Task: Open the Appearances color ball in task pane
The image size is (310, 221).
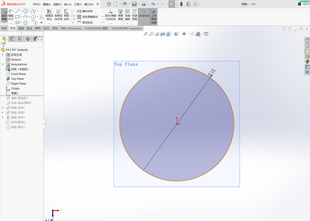Action: tap(308, 61)
